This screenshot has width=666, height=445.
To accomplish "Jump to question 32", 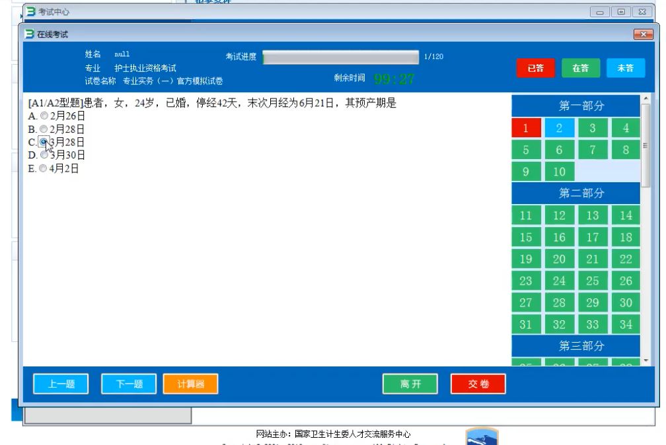I will tap(560, 324).
